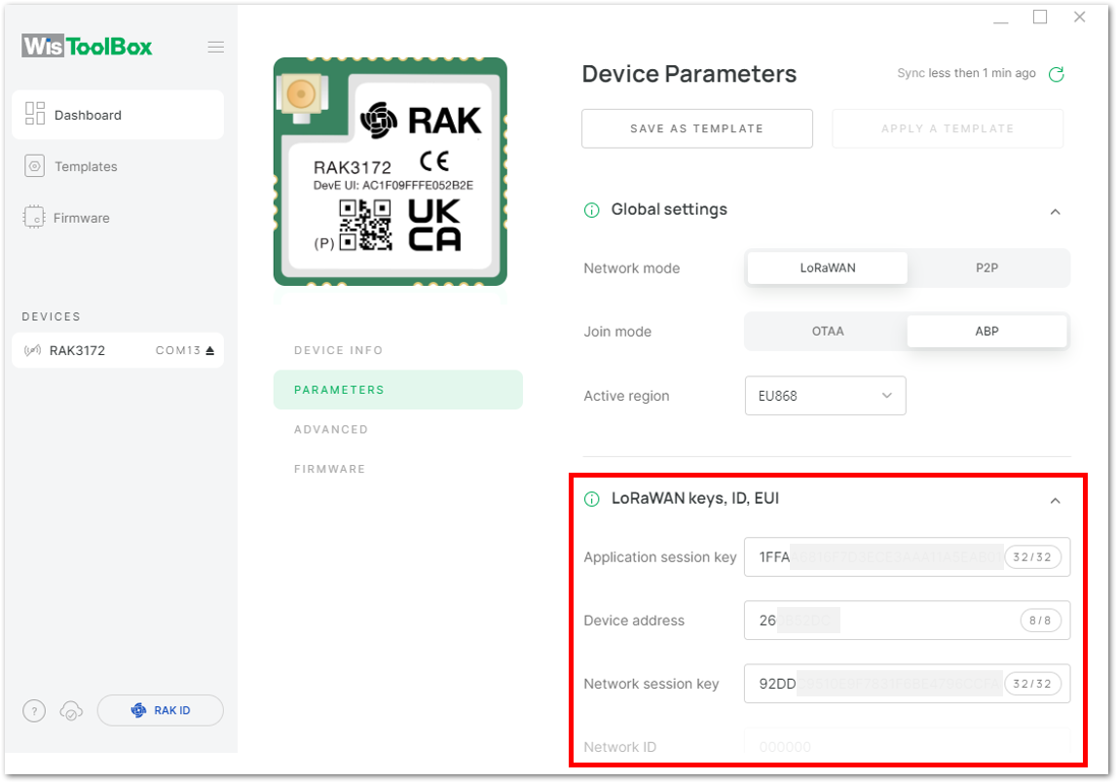Viewport: 1117px width, 783px height.
Task: Click the DEVICES section heading
Action: coord(52,317)
